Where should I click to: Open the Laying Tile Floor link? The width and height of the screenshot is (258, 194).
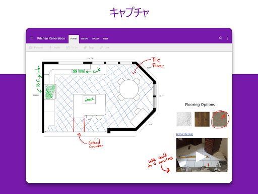(x=184, y=134)
